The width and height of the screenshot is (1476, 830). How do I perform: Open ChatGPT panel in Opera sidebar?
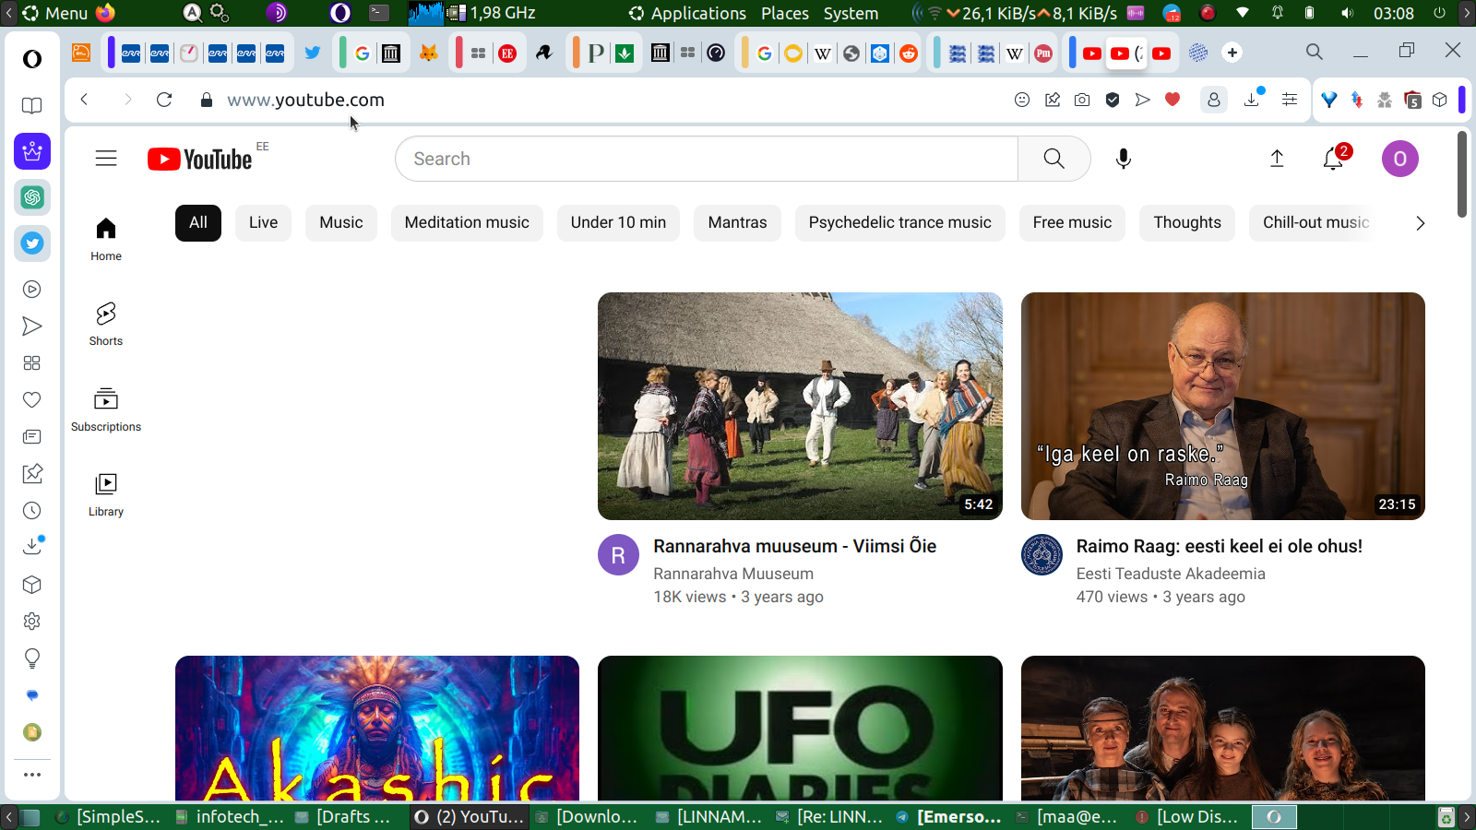[x=32, y=197]
